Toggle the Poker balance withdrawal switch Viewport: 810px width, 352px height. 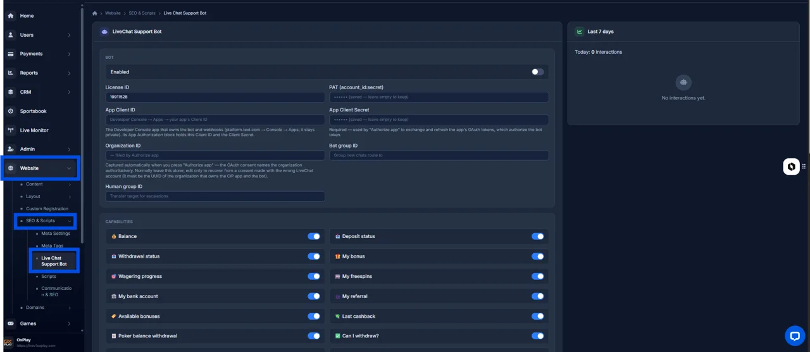[314, 336]
